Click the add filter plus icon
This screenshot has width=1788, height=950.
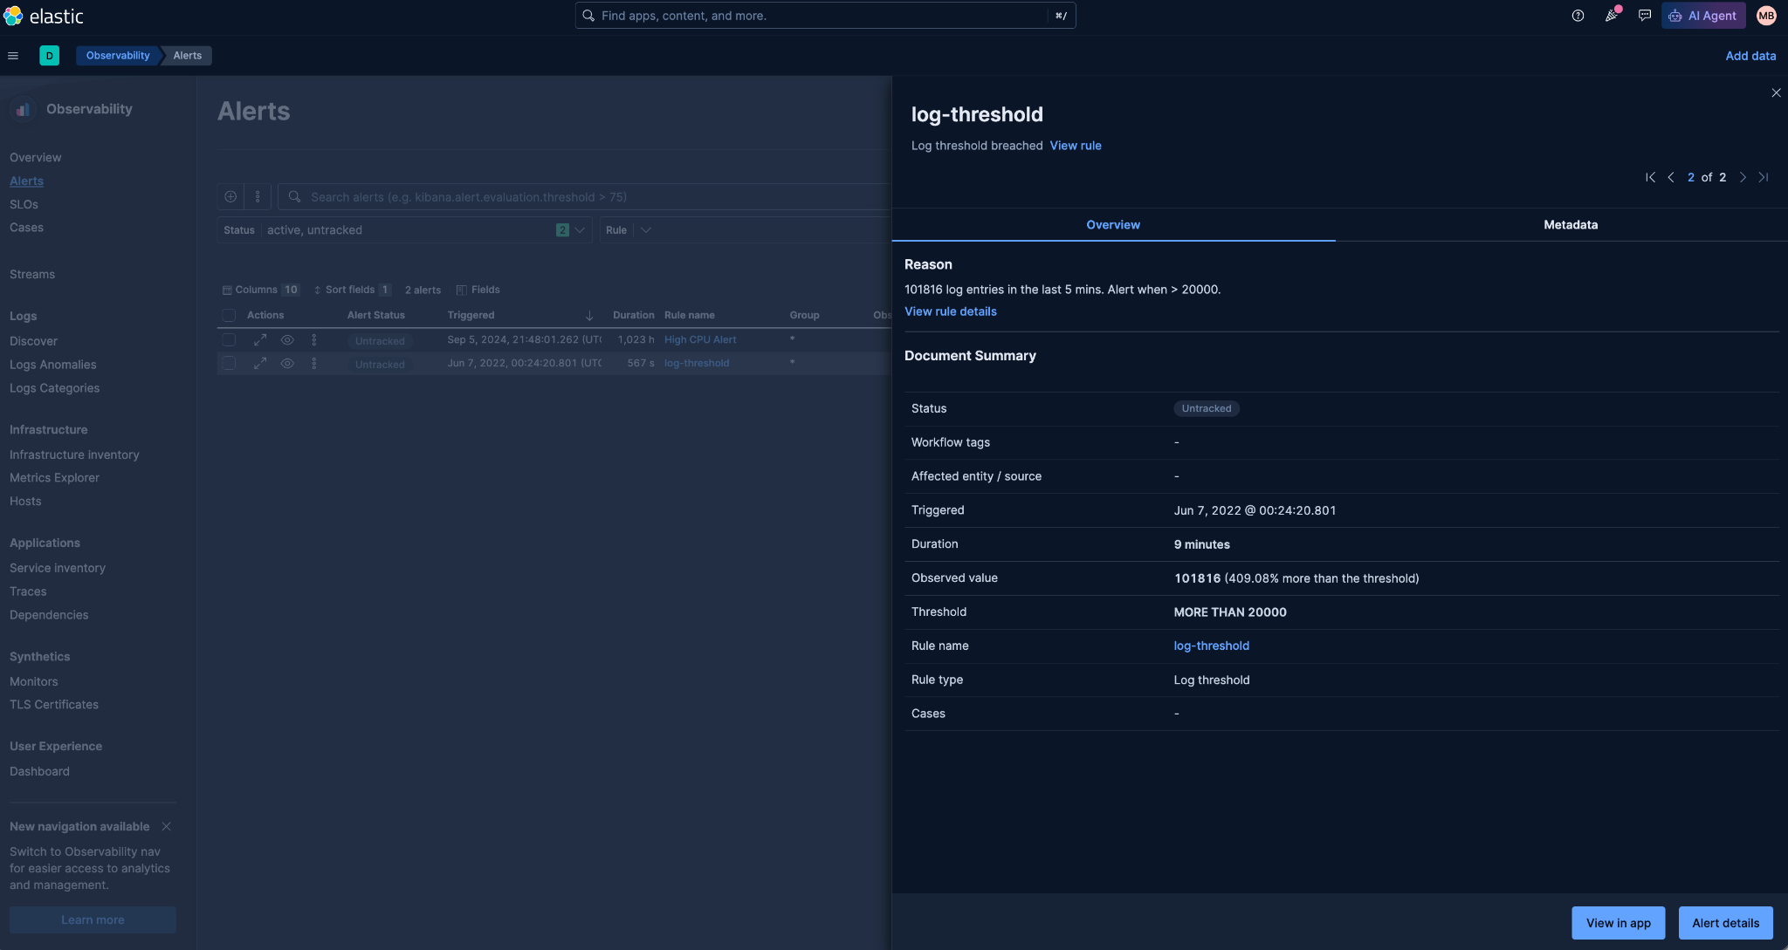[230, 197]
